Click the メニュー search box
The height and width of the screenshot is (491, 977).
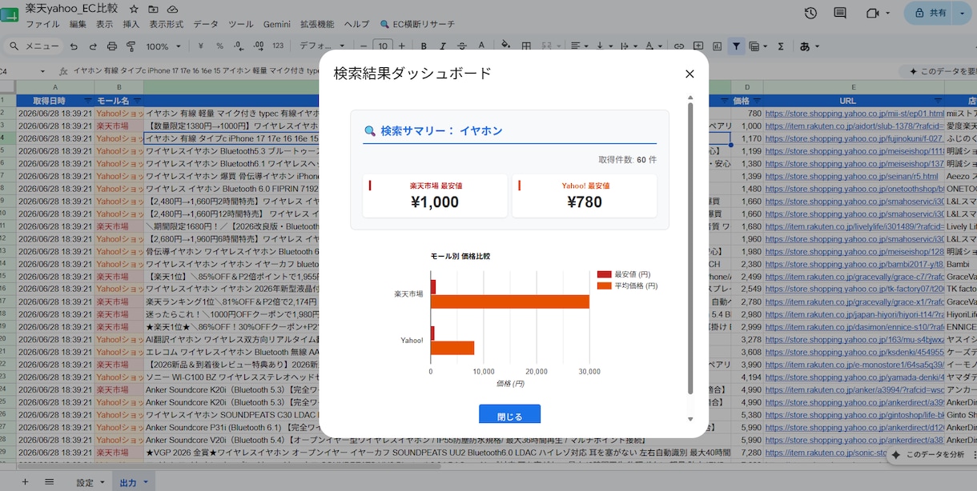pos(34,46)
